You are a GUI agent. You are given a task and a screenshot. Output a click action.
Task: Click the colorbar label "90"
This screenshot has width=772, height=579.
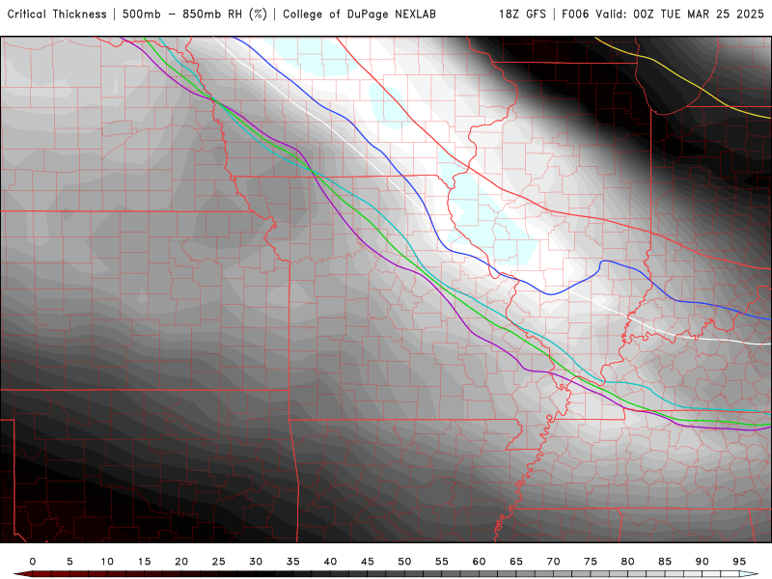(x=703, y=562)
